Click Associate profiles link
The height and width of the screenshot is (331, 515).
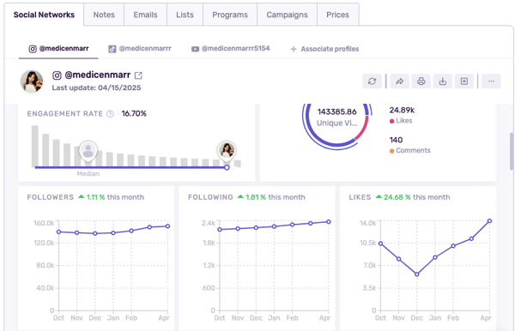tap(324, 49)
